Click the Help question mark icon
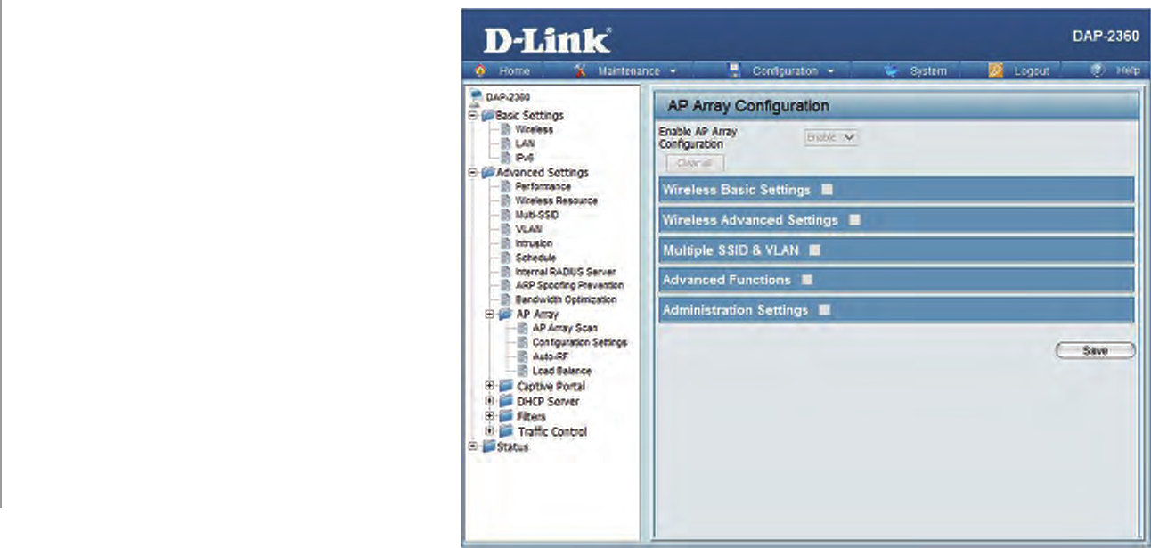This screenshot has width=1151, height=548. click(1098, 70)
